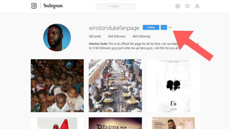230x129 pixels.
Task: Click the 123 posts count
Action: click(x=95, y=36)
